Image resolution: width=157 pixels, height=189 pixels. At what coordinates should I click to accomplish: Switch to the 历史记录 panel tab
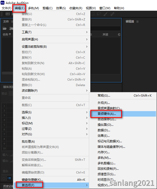click(x=8, y=186)
